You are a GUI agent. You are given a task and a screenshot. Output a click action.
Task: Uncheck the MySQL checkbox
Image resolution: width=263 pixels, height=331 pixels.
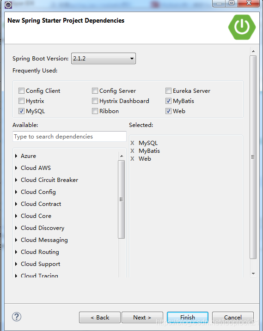click(x=21, y=111)
